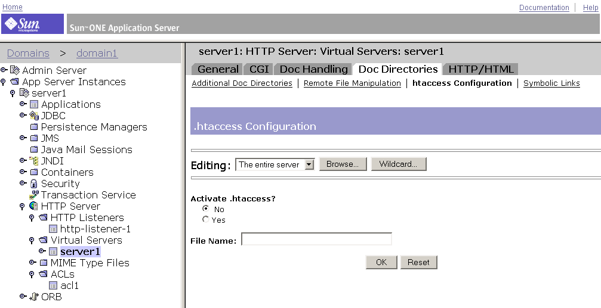
Task: Open the HTTP/HTML tab
Action: 480,69
